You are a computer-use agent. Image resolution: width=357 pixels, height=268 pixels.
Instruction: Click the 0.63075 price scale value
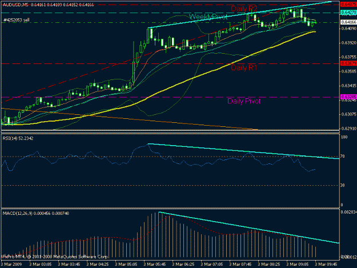coord(348,114)
